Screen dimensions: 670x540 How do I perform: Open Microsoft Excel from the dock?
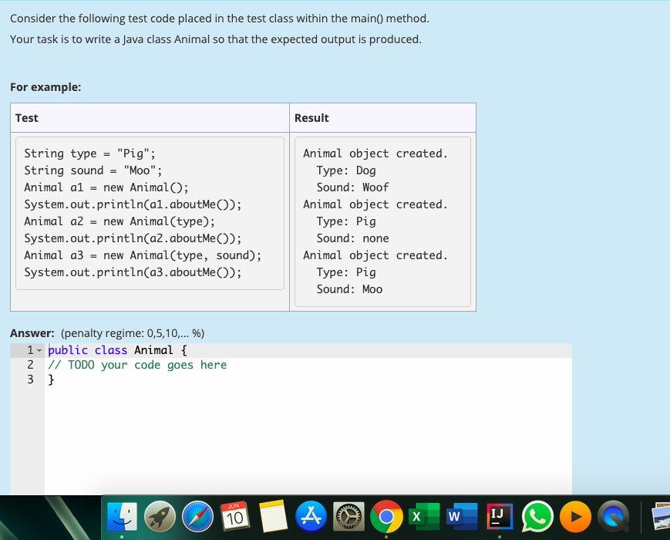[424, 518]
